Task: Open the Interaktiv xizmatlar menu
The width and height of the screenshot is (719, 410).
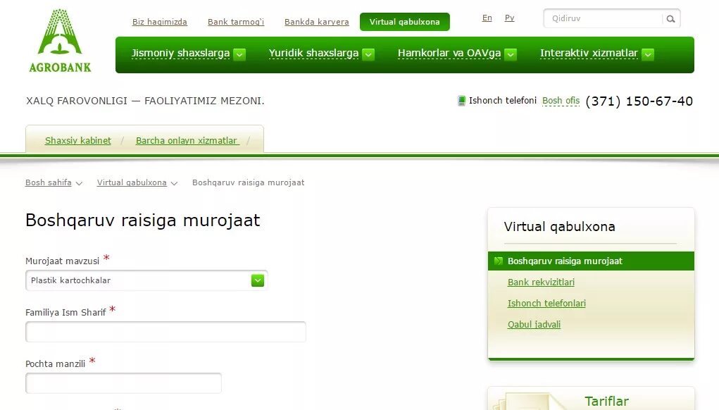Action: [589, 54]
